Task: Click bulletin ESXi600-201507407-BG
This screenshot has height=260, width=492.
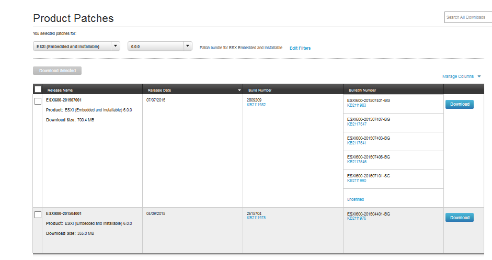Action: tap(369, 120)
